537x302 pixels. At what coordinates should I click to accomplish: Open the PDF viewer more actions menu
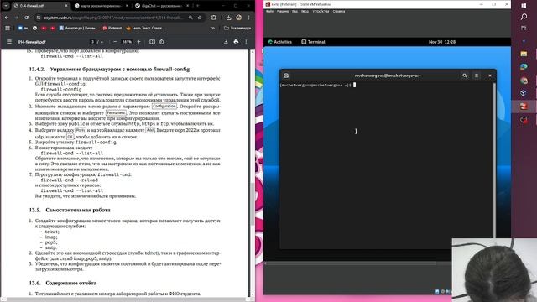click(x=246, y=42)
